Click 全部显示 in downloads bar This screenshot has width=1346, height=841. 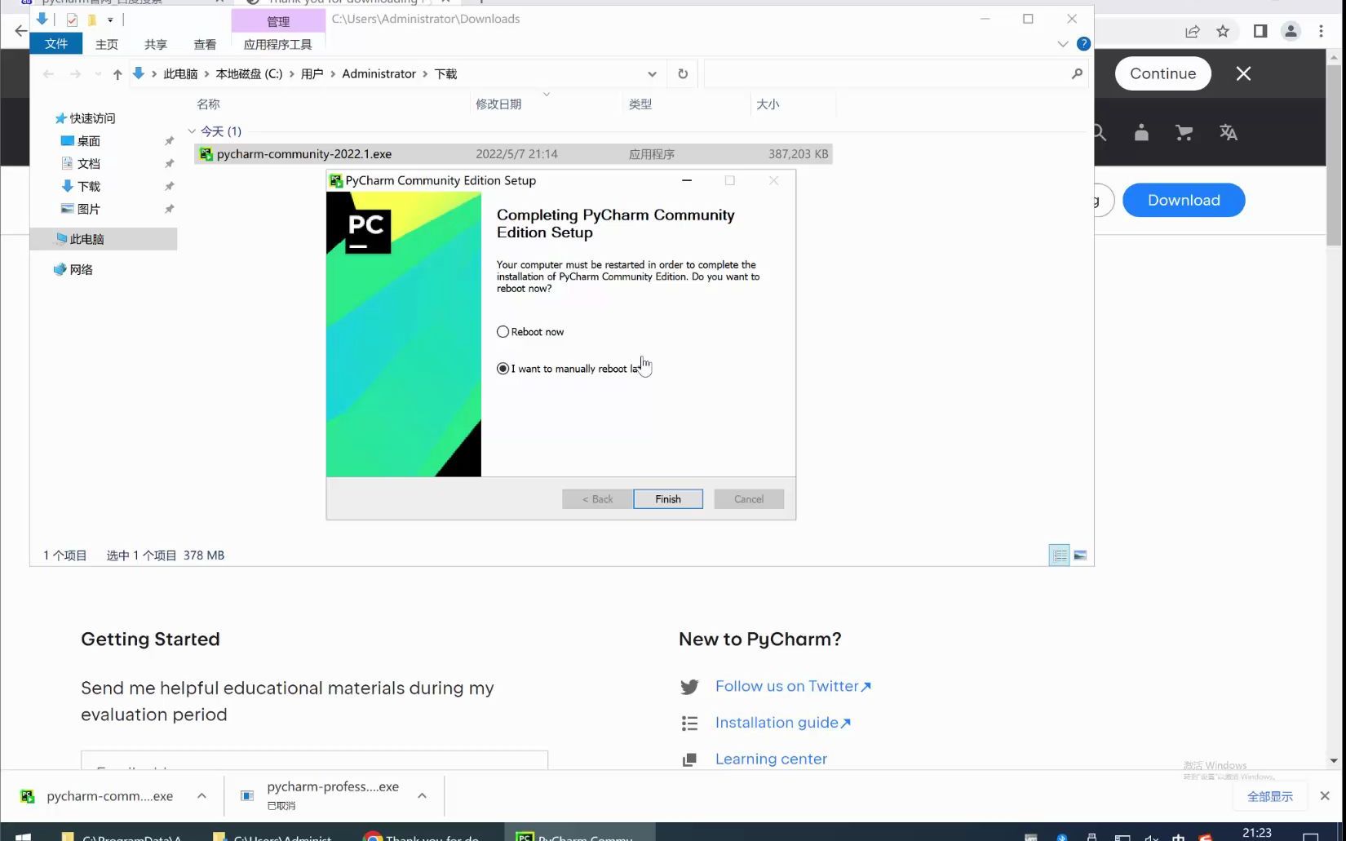click(1269, 796)
